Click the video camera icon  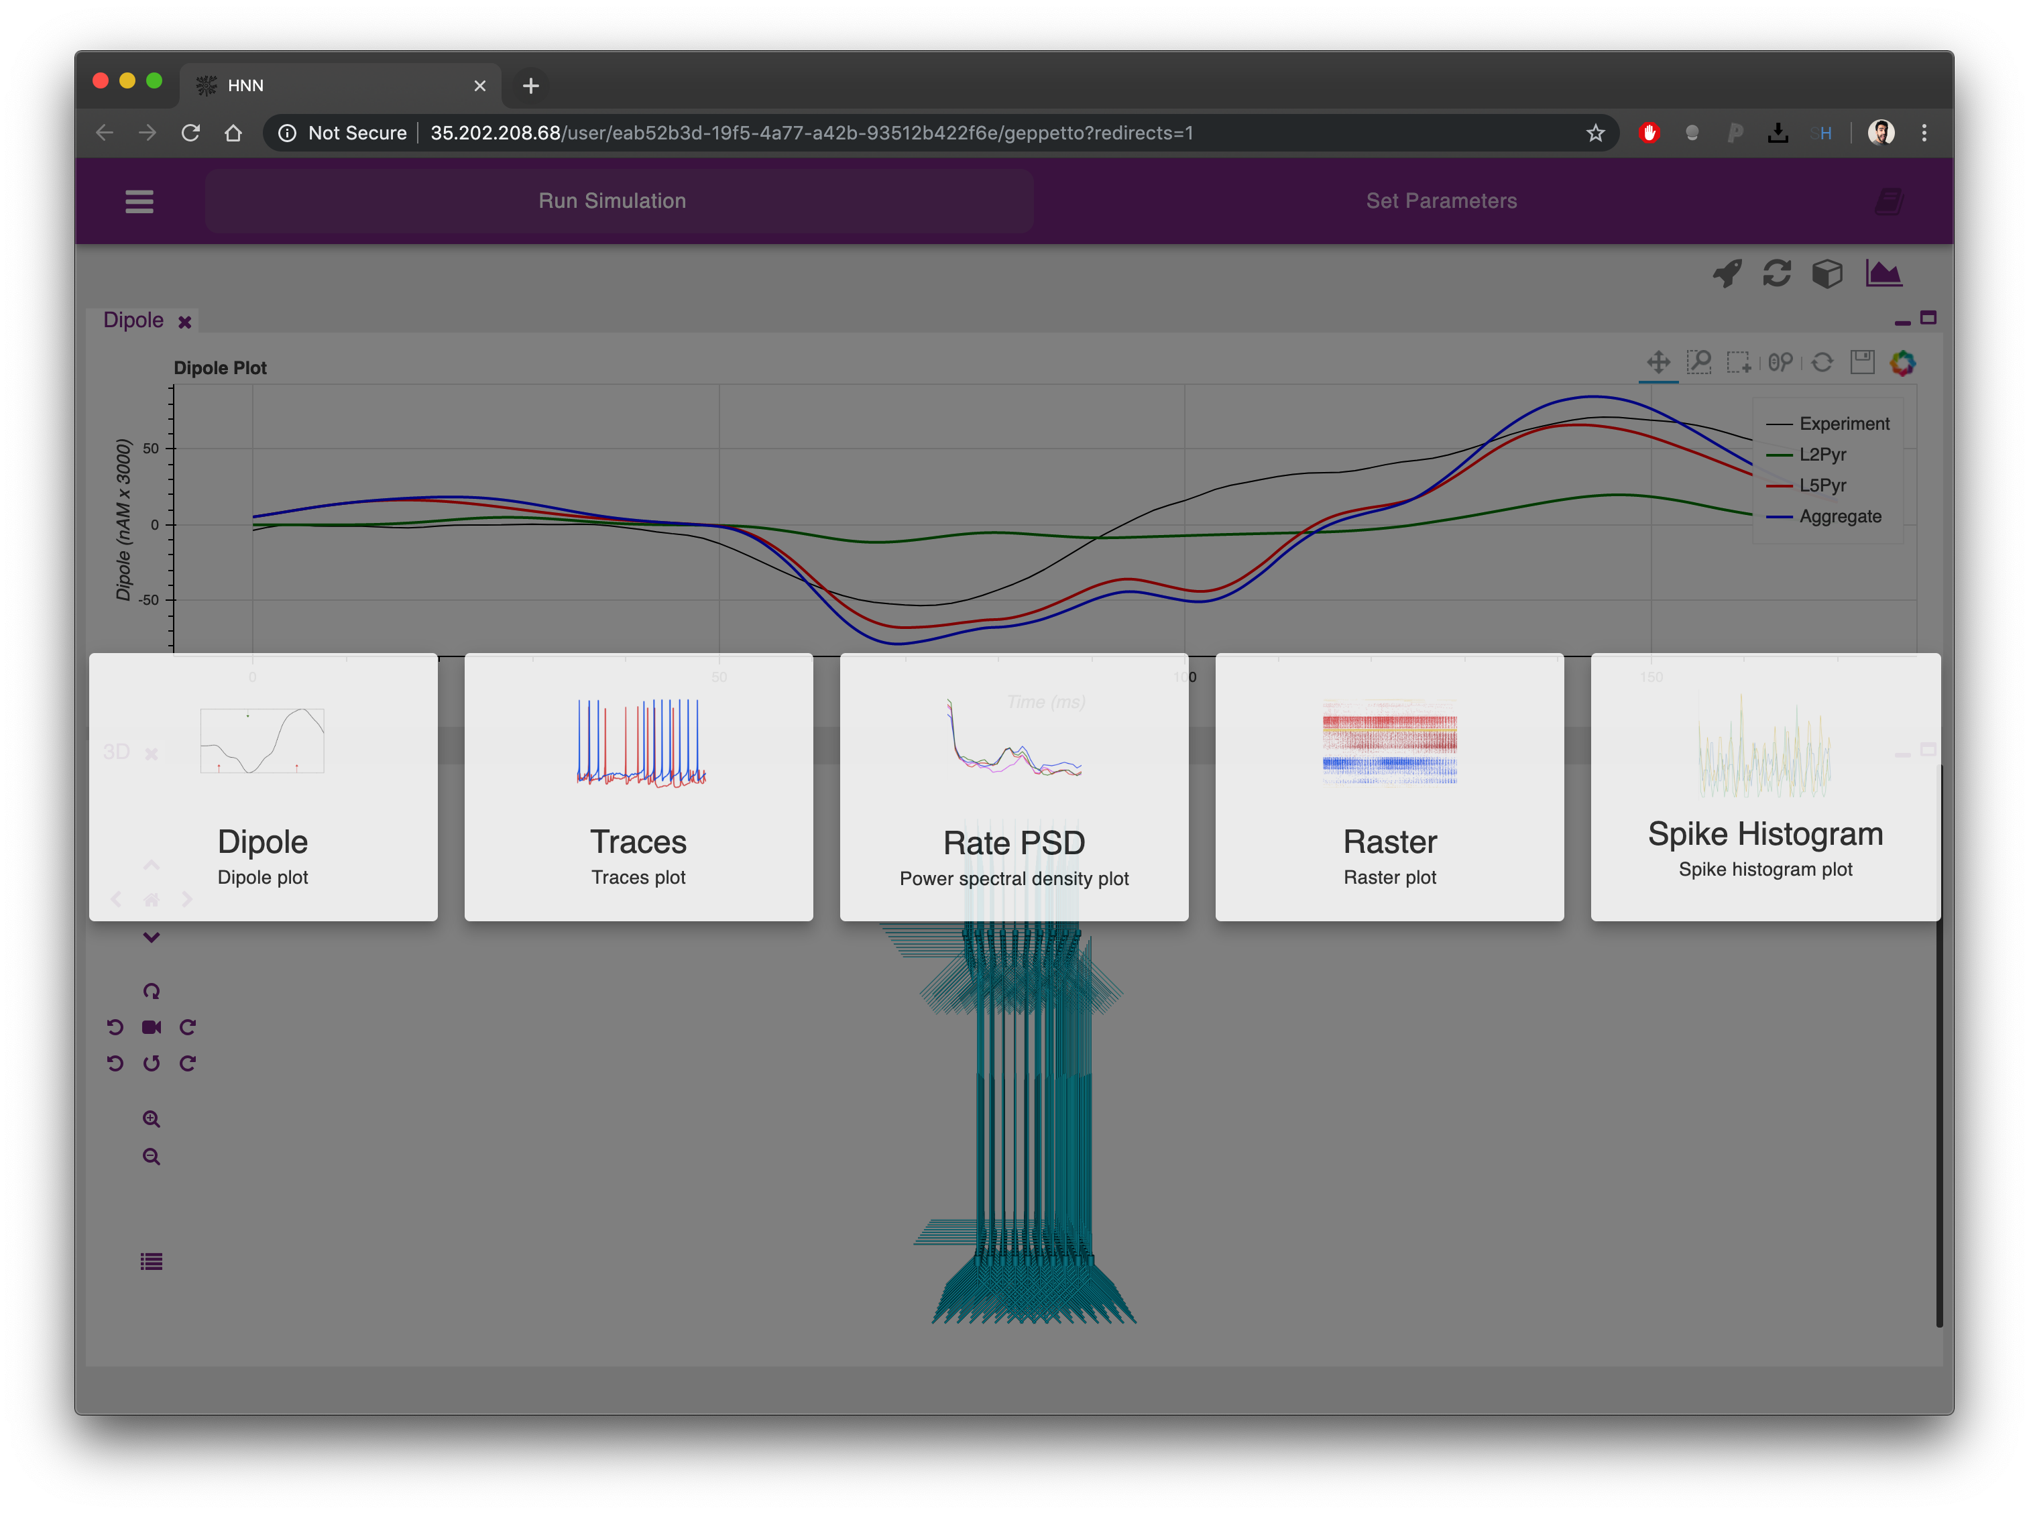click(x=152, y=1027)
